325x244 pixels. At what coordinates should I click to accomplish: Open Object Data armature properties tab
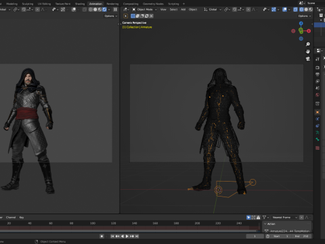pyautogui.click(x=318, y=132)
